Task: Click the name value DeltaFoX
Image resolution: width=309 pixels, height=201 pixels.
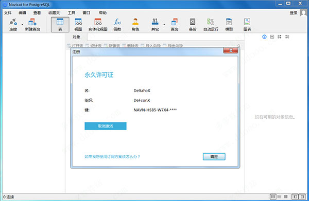Action: click(x=142, y=90)
